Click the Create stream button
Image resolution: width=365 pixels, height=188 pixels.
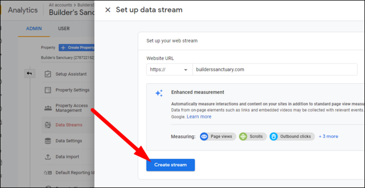(171, 165)
